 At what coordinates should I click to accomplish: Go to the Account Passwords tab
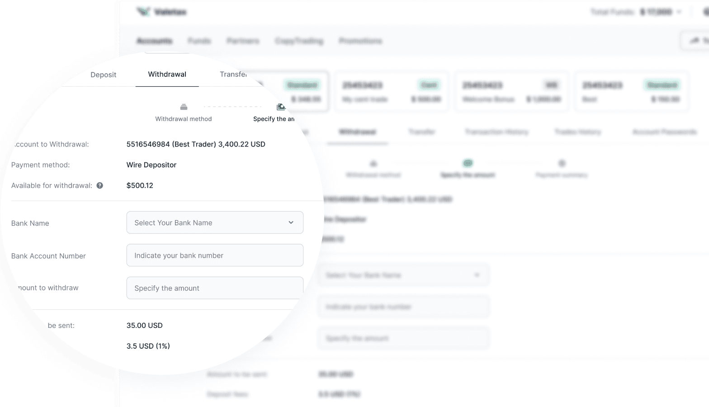pyautogui.click(x=664, y=132)
